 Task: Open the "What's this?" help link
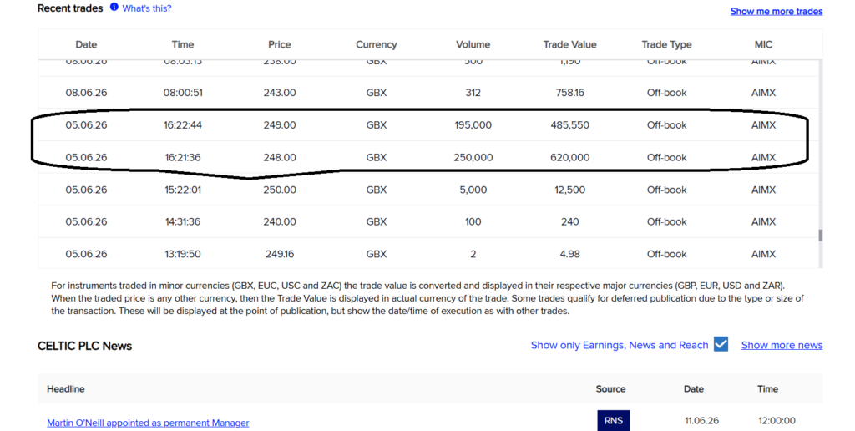147,8
